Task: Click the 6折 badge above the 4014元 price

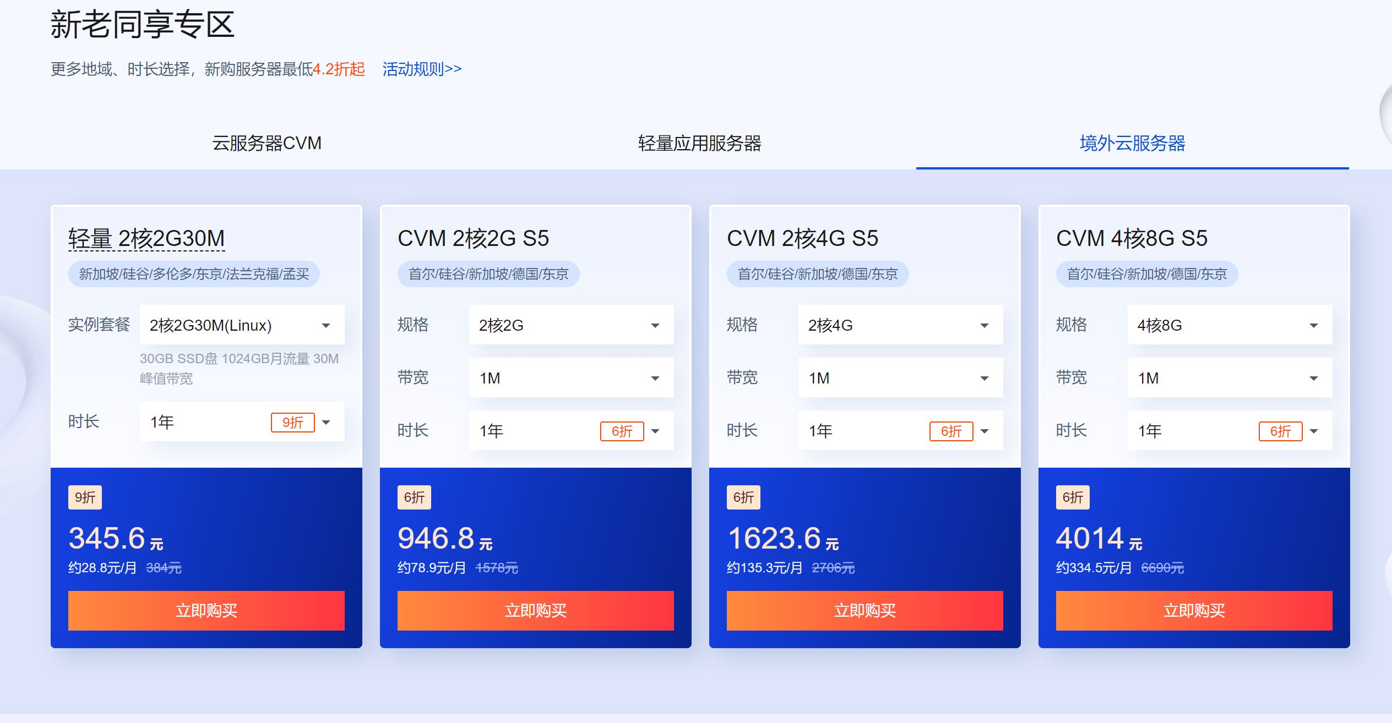Action: tap(1073, 497)
